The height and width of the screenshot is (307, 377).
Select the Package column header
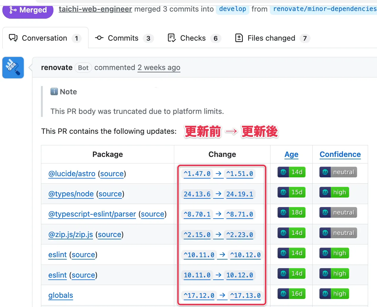(107, 154)
